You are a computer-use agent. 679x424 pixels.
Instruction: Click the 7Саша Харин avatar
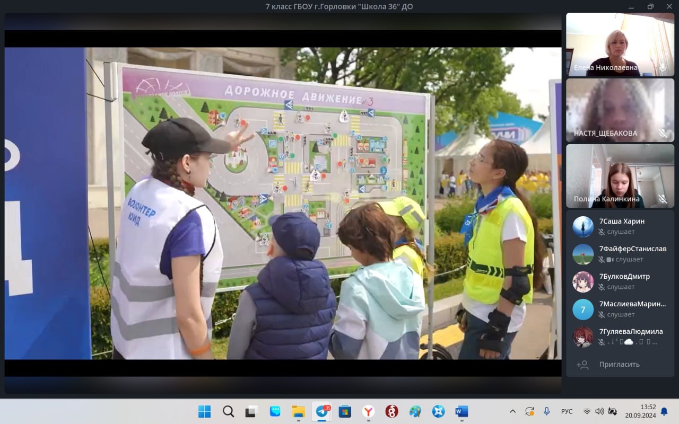click(x=583, y=226)
